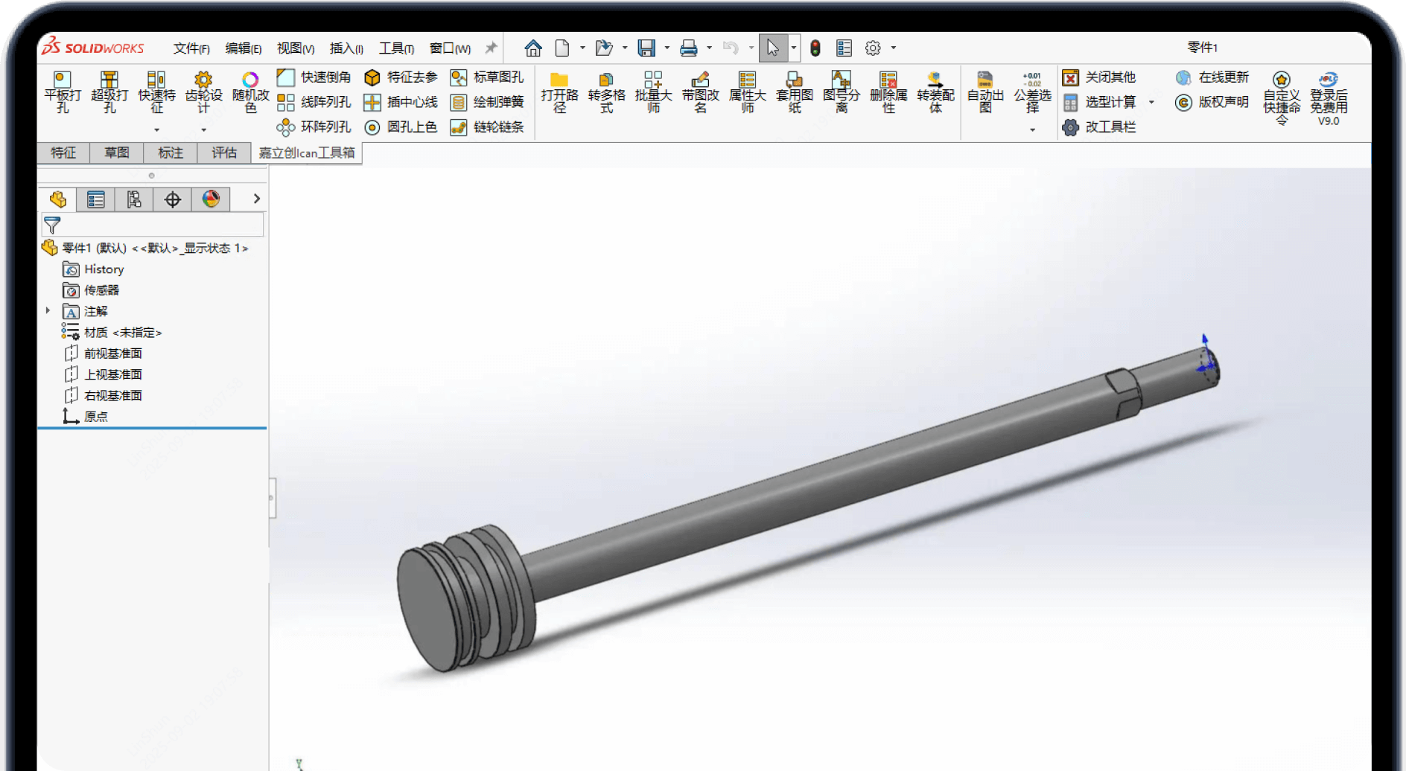Select 前视基准面 in the feature tree

(112, 353)
